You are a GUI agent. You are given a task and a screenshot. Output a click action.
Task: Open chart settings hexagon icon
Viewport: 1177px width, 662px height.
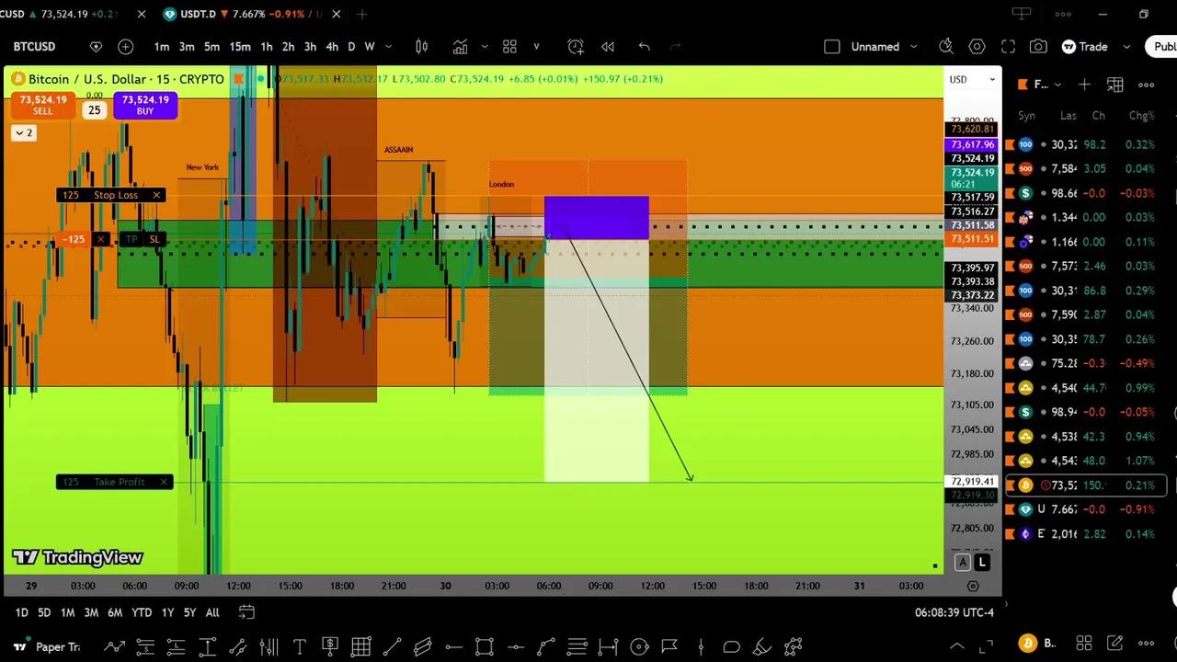(977, 47)
